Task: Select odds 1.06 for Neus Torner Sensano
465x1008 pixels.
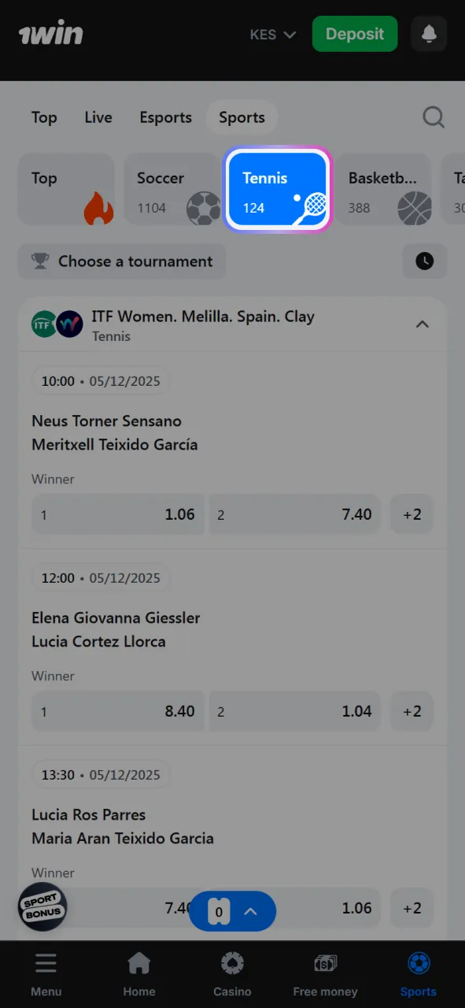Action: (x=117, y=514)
